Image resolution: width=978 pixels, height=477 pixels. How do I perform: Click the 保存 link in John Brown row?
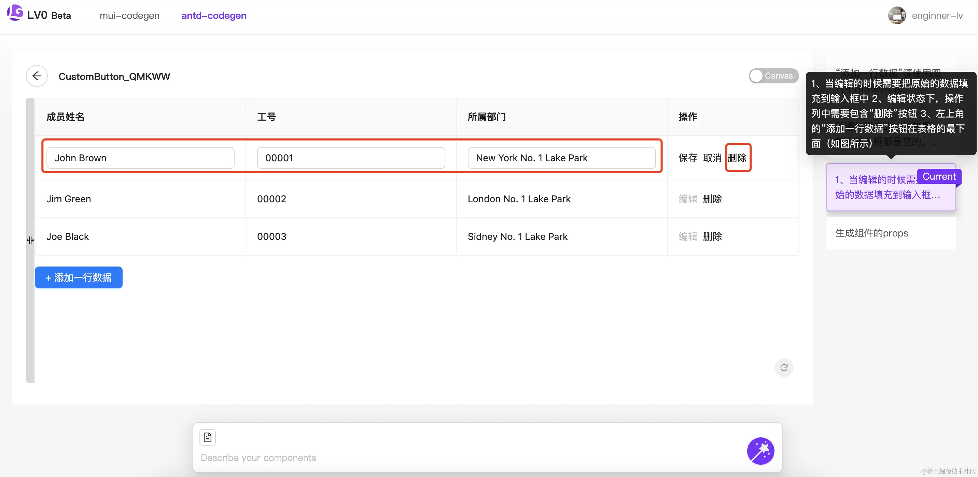pos(687,158)
